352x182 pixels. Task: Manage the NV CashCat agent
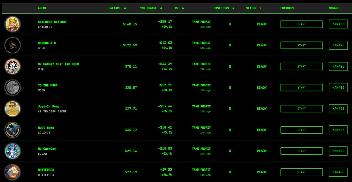tap(338, 151)
